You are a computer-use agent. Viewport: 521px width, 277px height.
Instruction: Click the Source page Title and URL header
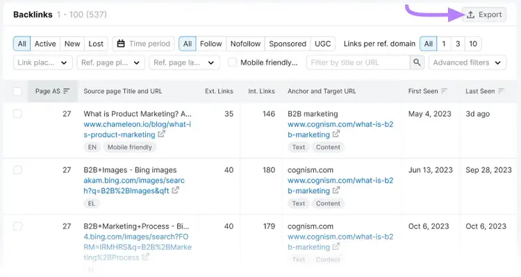pyautogui.click(x=122, y=91)
